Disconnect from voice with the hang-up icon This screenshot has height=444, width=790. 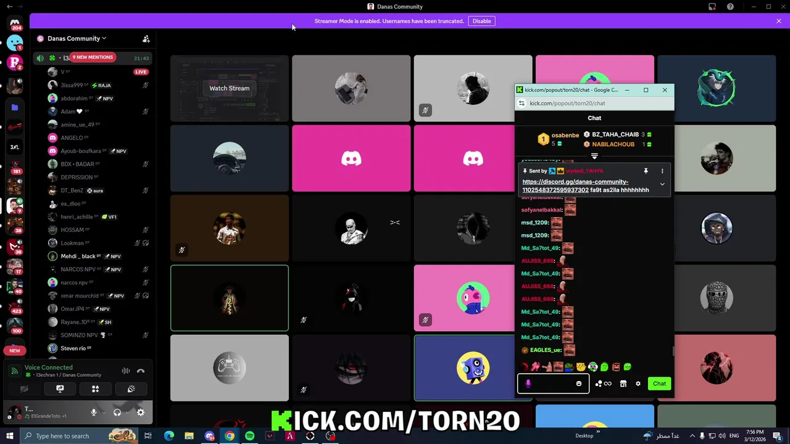click(141, 371)
